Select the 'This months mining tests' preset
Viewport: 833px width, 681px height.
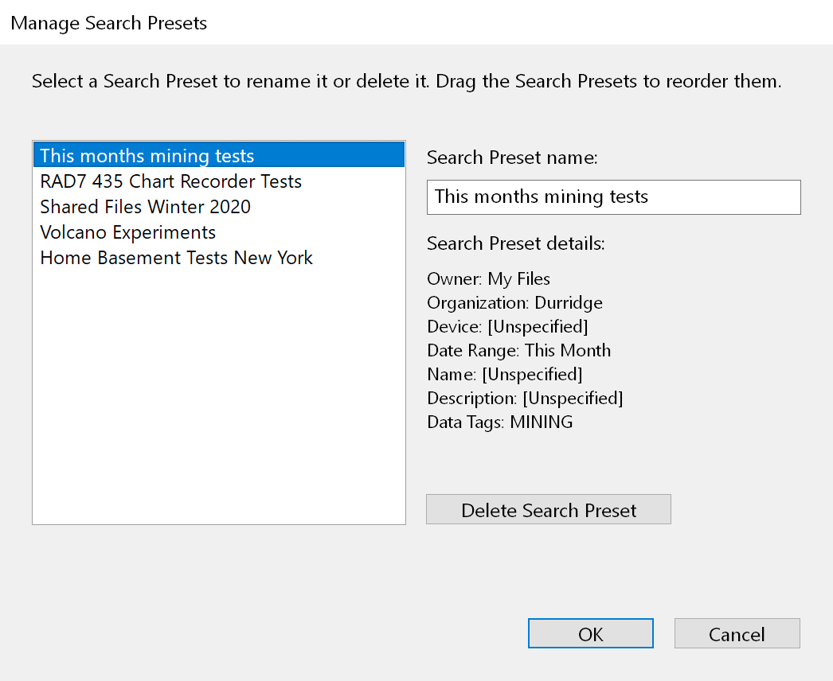[147, 155]
